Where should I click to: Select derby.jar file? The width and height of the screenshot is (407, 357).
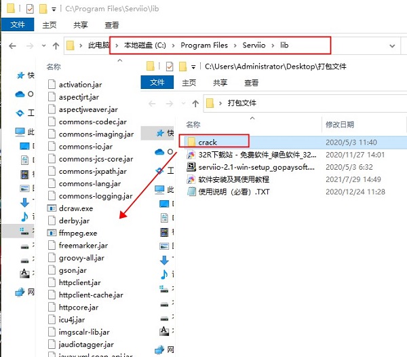(x=69, y=221)
